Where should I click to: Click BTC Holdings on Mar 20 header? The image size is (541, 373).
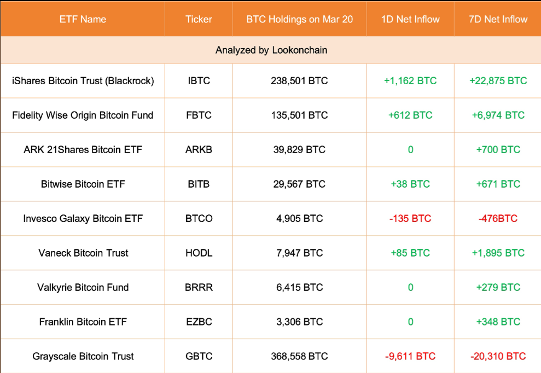pos(299,19)
